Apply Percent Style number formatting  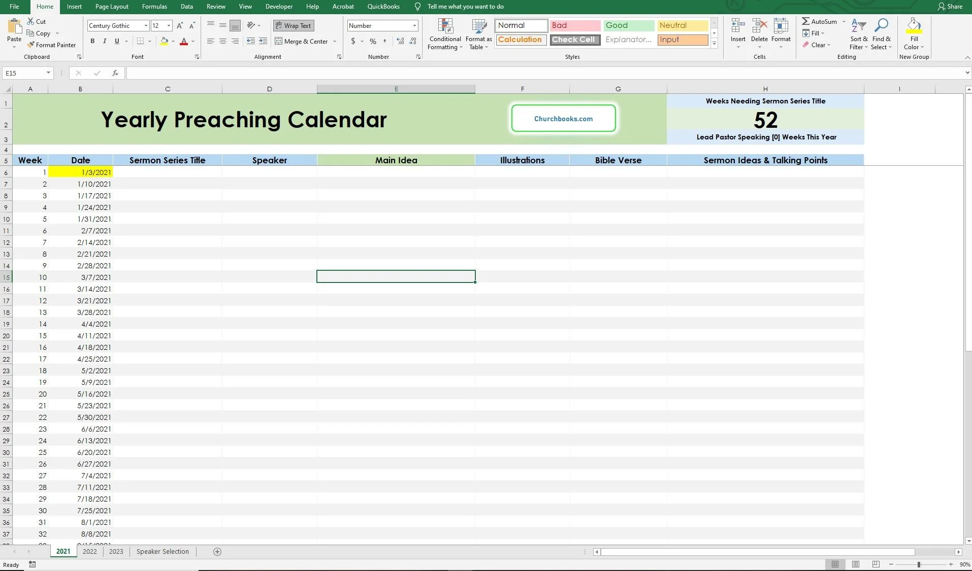[x=372, y=41]
